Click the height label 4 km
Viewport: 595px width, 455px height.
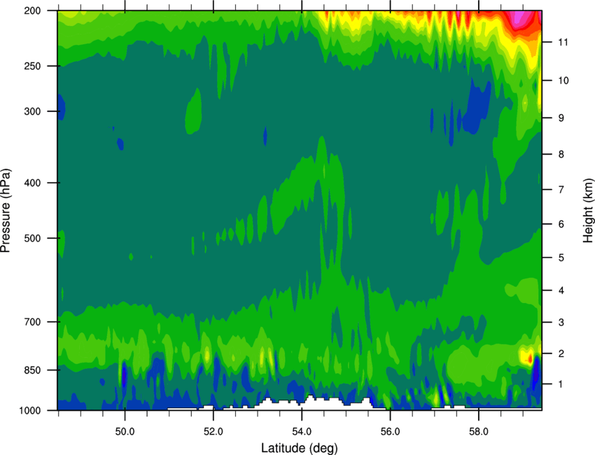[x=561, y=290]
